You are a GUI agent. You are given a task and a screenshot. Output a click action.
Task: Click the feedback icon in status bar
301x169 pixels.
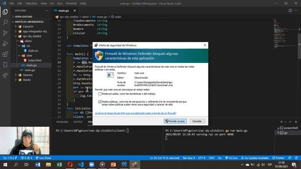coord(290,158)
